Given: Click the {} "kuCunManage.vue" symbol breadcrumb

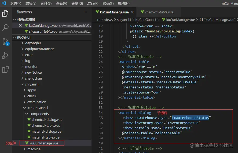Looking at the screenshot, I should [217, 20].
